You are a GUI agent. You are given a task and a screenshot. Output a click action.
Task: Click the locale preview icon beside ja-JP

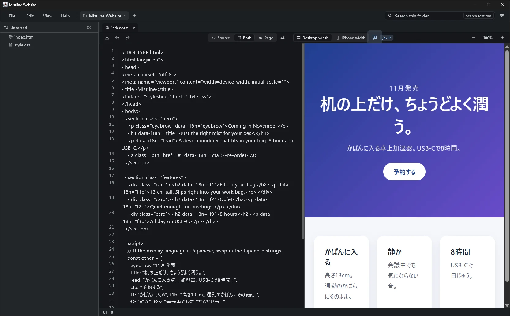pos(375,38)
